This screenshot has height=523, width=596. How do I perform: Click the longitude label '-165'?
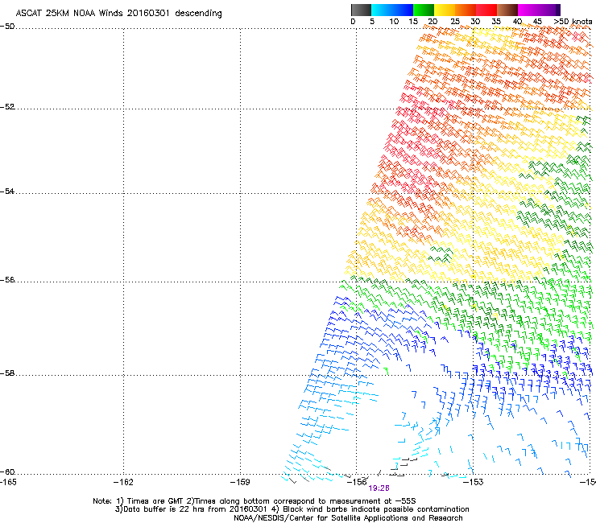[8, 482]
